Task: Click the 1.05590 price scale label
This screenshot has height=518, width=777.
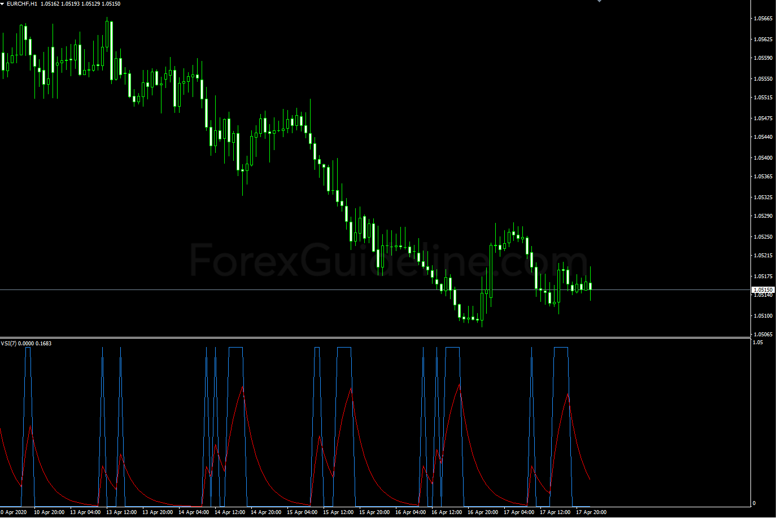Action: coord(763,58)
